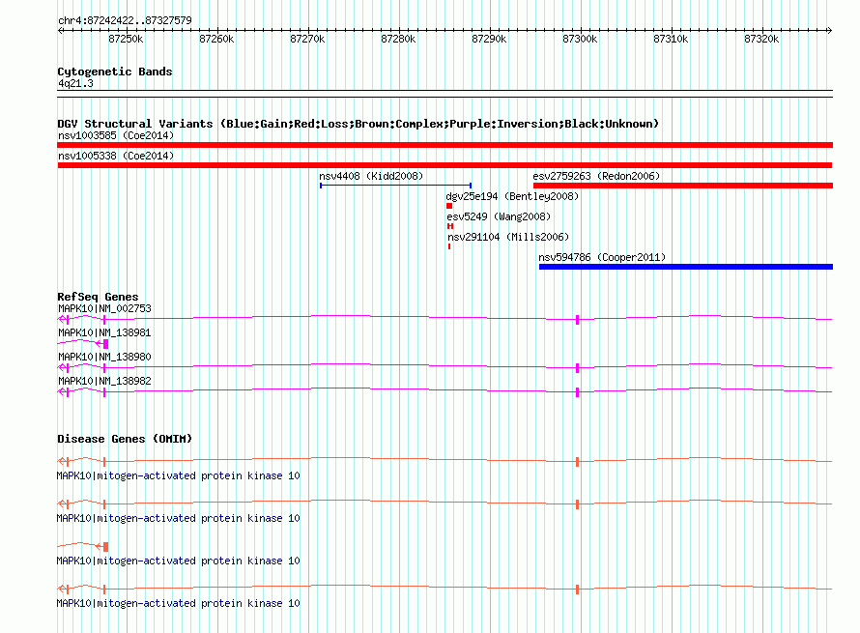Click the nsv1005338 (Coe2014) red loss bar
The image size is (860, 633).
[x=444, y=165]
